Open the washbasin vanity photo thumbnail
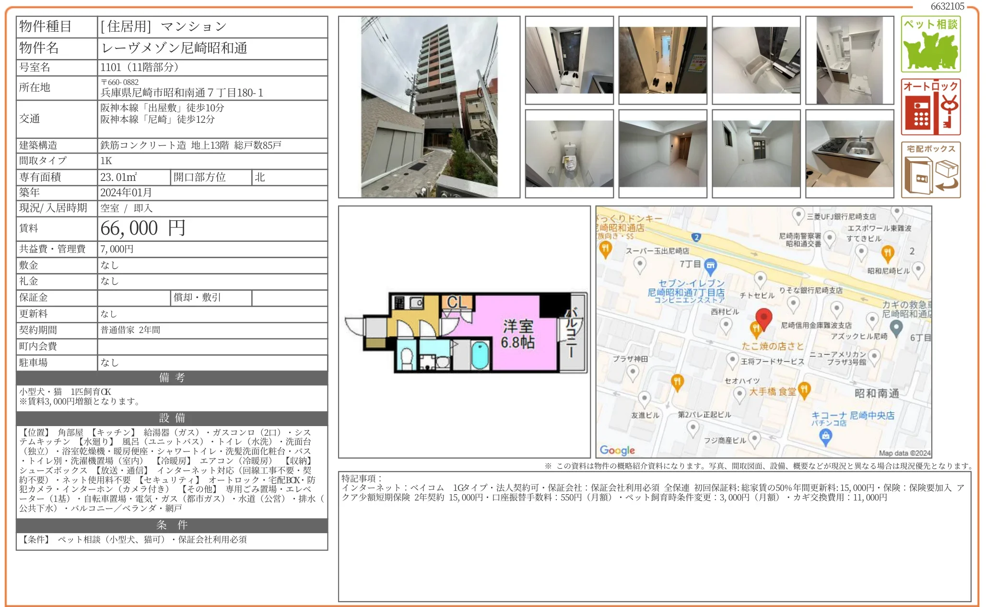 click(849, 60)
